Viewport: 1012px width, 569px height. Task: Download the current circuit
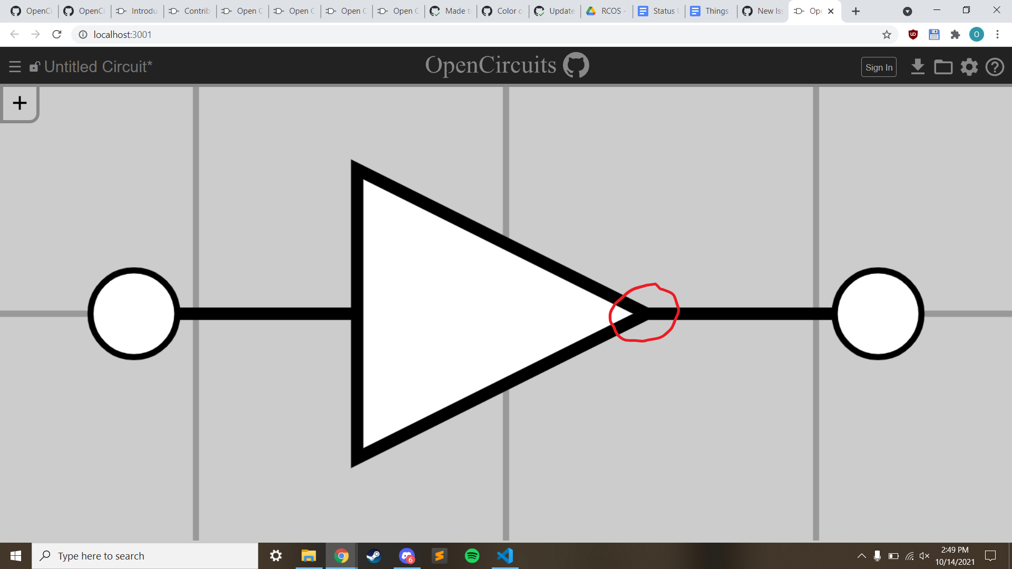click(918, 67)
